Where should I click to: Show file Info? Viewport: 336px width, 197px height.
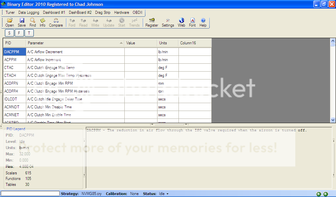tap(42, 23)
